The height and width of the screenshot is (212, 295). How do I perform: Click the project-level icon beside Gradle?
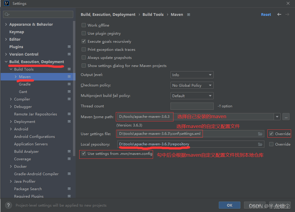(69, 84)
